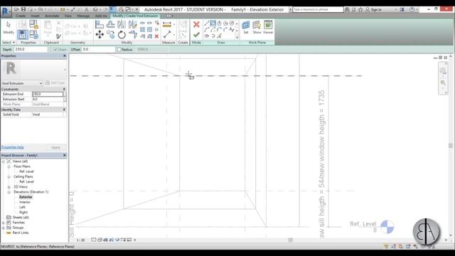Toggle the Radius checkbox

119,50
